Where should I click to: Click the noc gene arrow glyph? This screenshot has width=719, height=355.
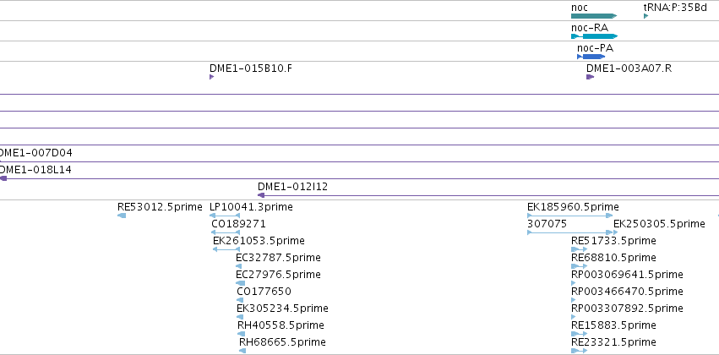coord(594,16)
